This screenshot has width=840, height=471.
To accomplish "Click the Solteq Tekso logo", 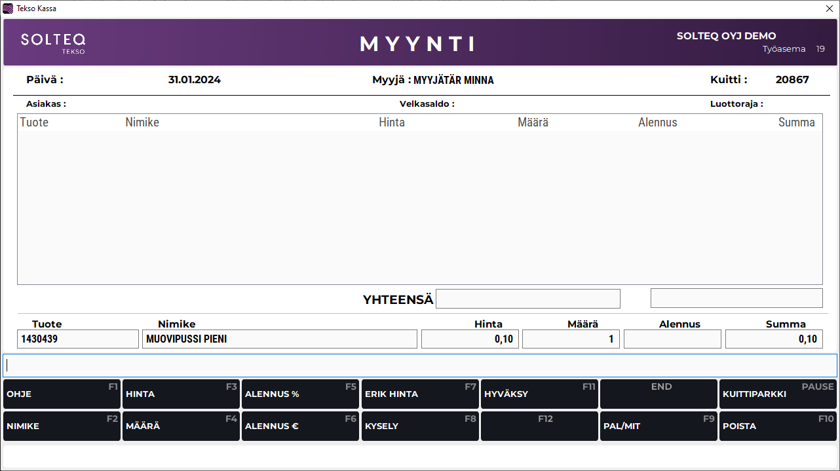I will (53, 43).
